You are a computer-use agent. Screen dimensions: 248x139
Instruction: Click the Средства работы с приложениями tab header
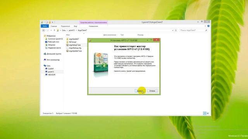coord(93,22)
